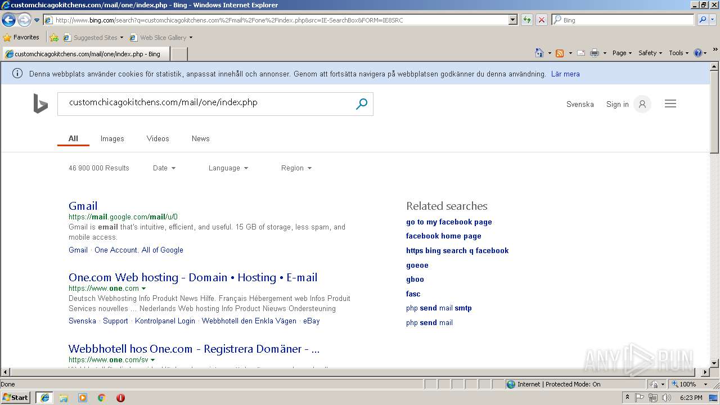Click the IE Bing search box field
Screen dimensions: 720x405
(x=623, y=20)
